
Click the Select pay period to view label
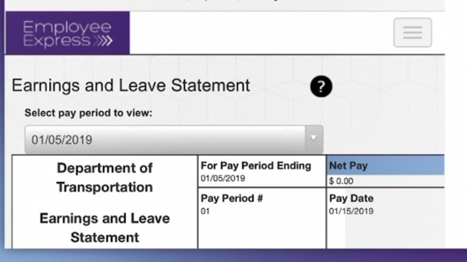[x=89, y=113]
